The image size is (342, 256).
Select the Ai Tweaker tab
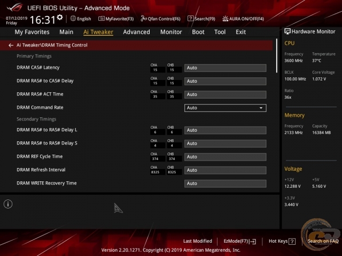[x=98, y=32]
